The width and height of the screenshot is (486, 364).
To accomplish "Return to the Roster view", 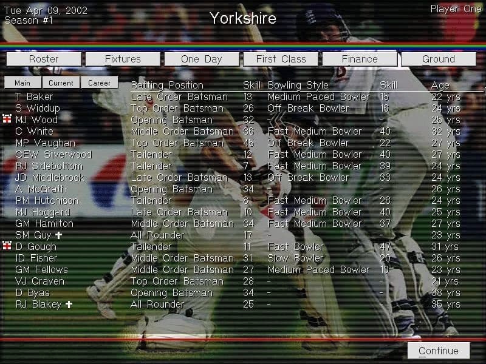I will pos(43,59).
